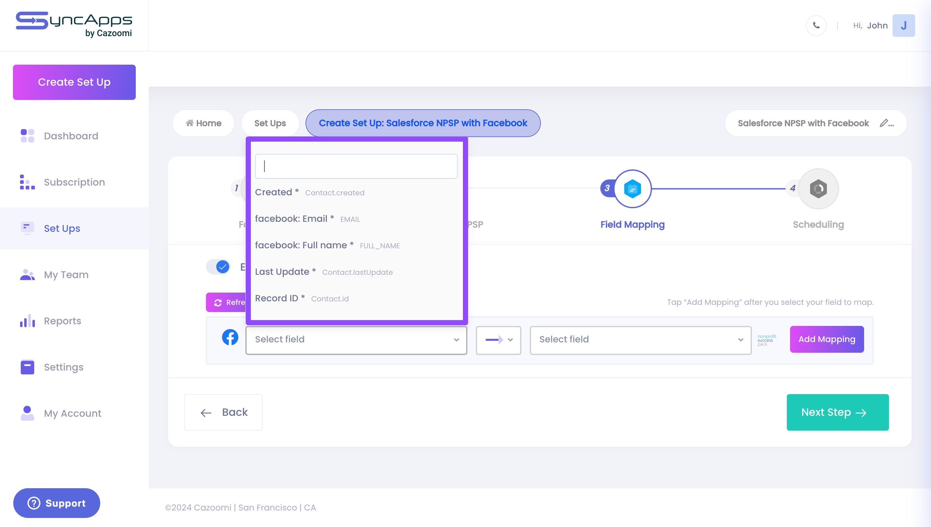Click the Reports bar chart icon

27,321
